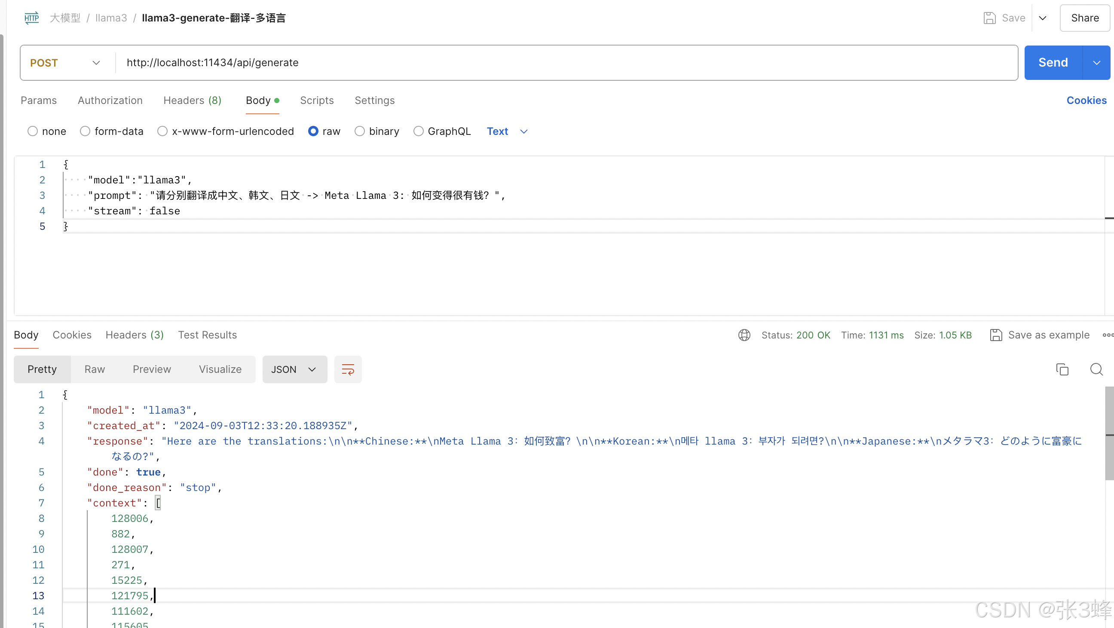This screenshot has width=1114, height=628.
Task: Toggle the wrap lines icon in response
Action: [348, 369]
